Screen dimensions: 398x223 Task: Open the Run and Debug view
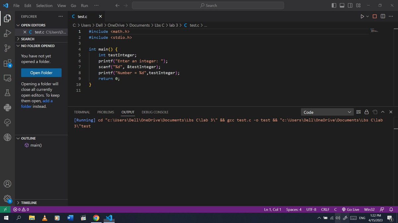(7, 33)
